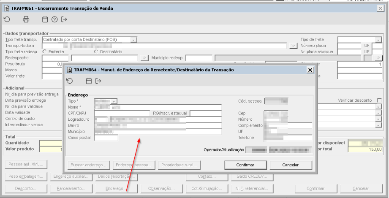Click the exit icon in TRAFM064 dialog
This screenshot has height=198, width=389.
[x=98, y=81]
